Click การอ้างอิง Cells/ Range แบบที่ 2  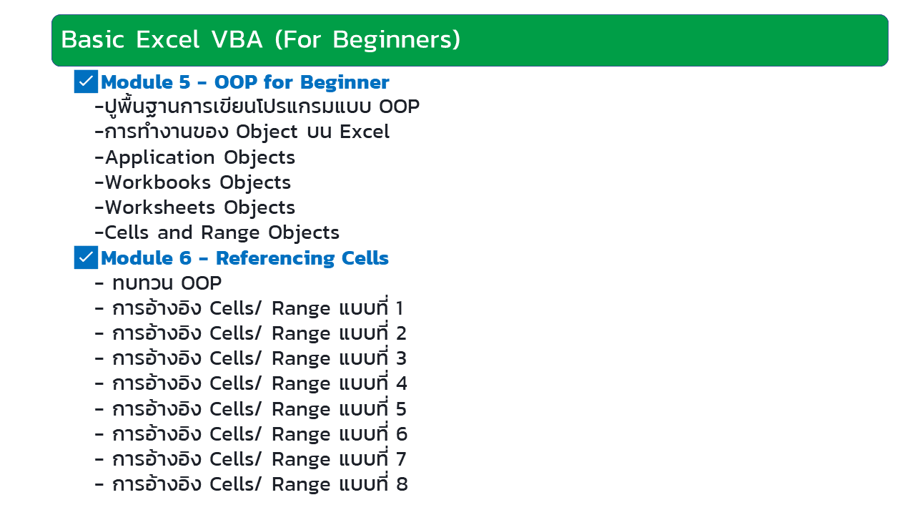[251, 333]
